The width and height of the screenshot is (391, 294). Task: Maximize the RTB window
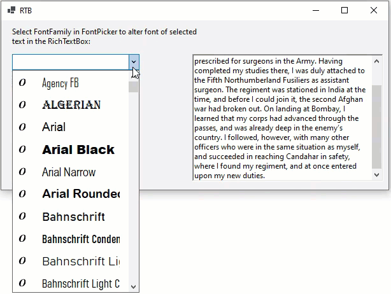pyautogui.click(x=345, y=10)
